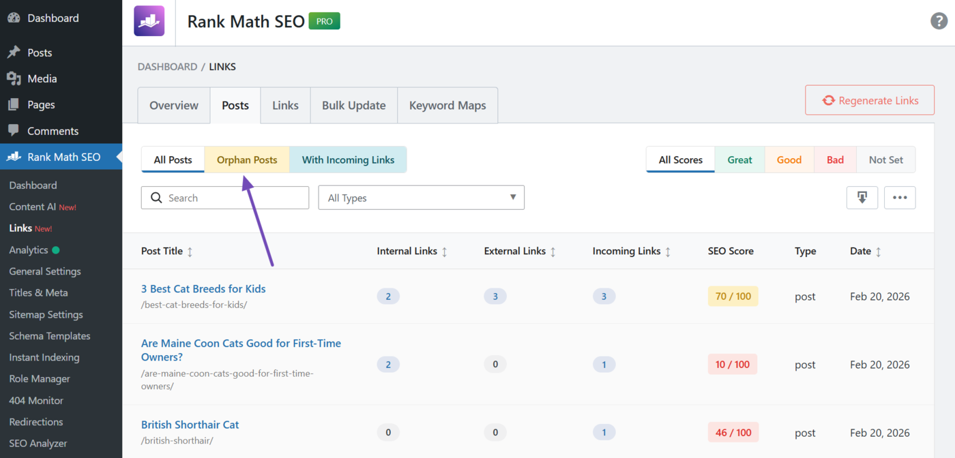The width and height of the screenshot is (955, 458).
Task: Click into the Search input field
Action: [x=232, y=198]
